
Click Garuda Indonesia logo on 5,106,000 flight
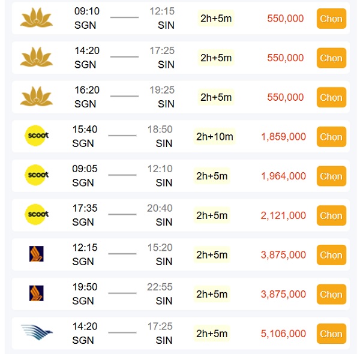click(x=37, y=332)
